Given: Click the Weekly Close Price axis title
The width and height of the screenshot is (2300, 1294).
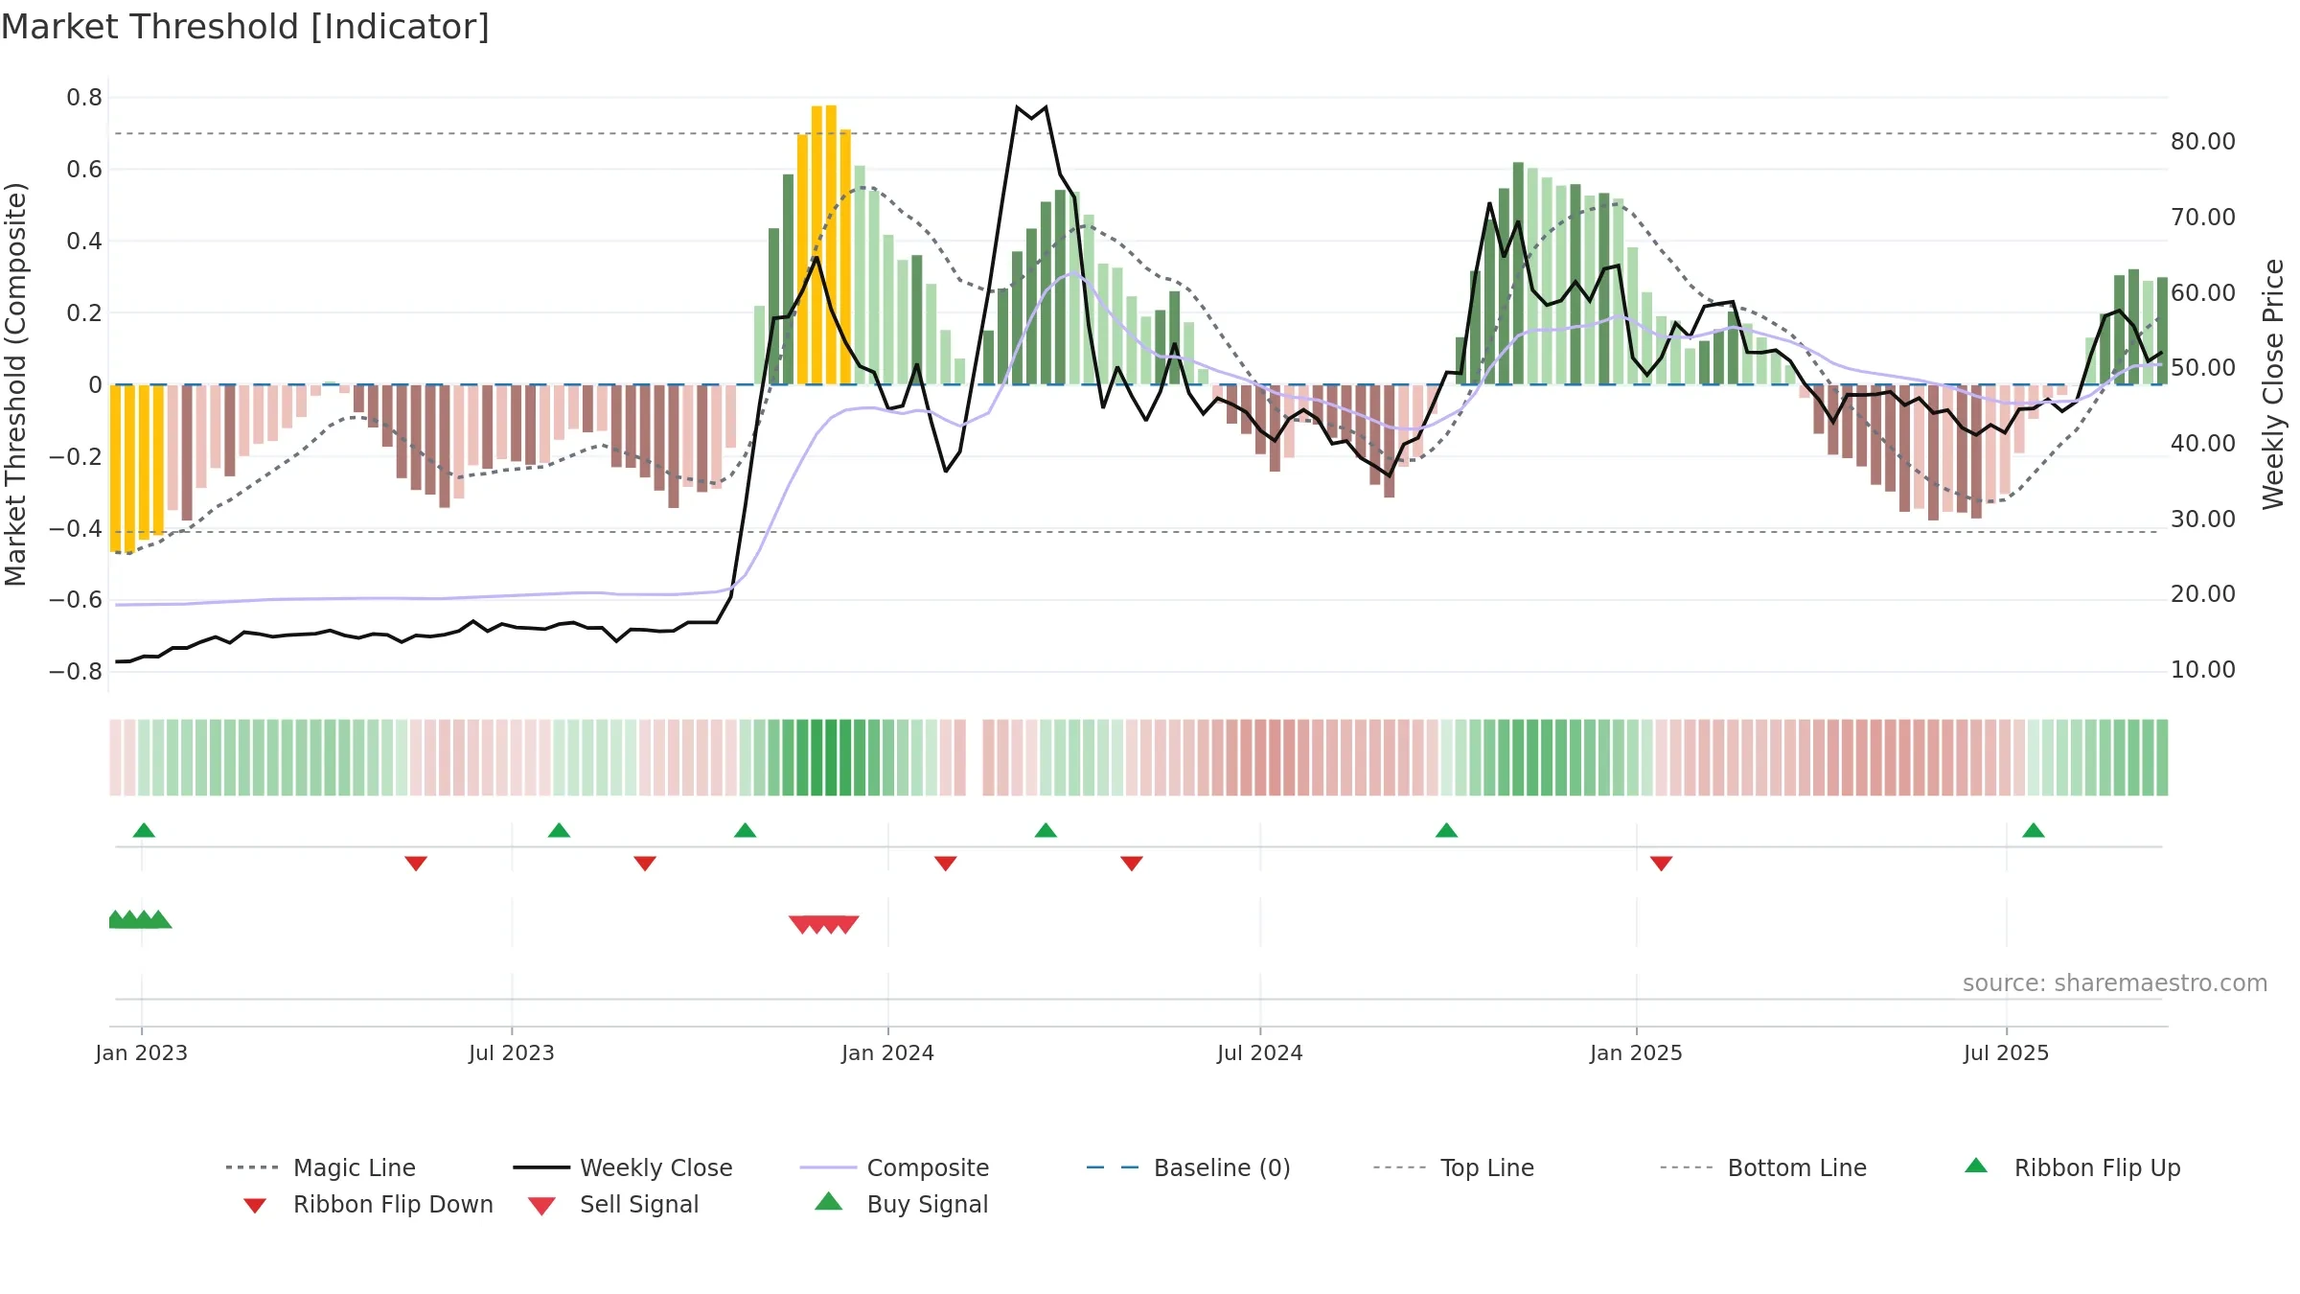Looking at the screenshot, I should click(x=2273, y=384).
